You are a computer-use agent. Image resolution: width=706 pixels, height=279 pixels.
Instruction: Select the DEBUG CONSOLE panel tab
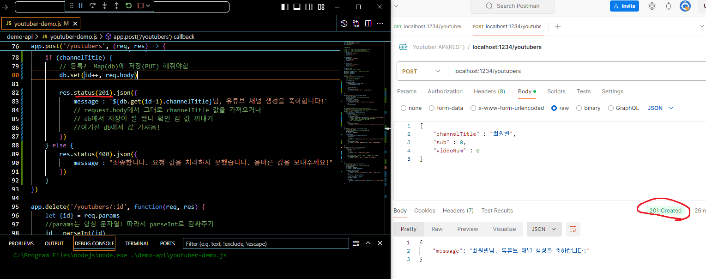click(94, 243)
